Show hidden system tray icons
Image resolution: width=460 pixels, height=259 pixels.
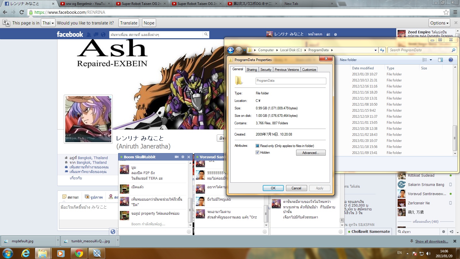(x=407, y=253)
